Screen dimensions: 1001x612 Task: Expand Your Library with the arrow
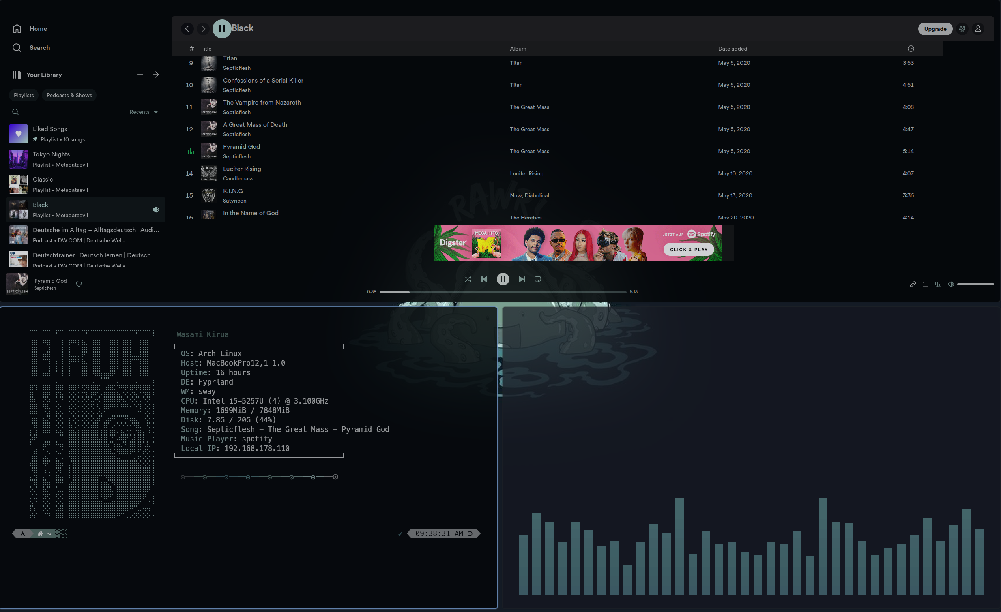155,75
